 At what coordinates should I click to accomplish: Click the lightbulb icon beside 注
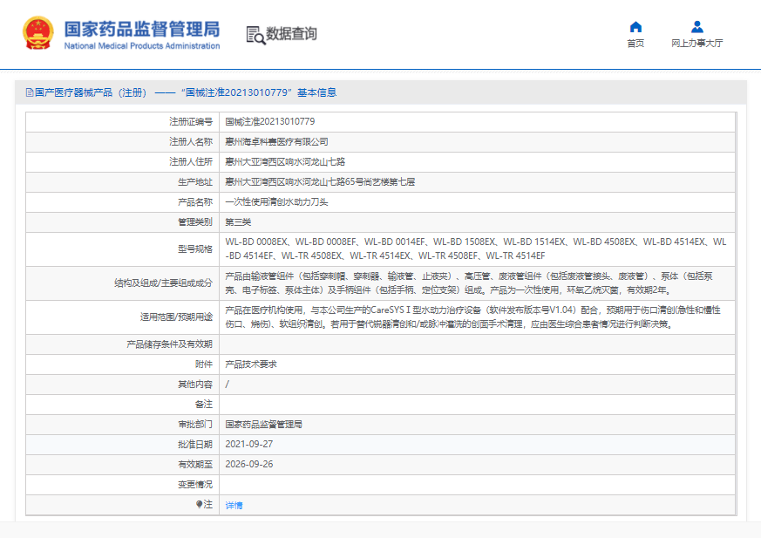[199, 505]
